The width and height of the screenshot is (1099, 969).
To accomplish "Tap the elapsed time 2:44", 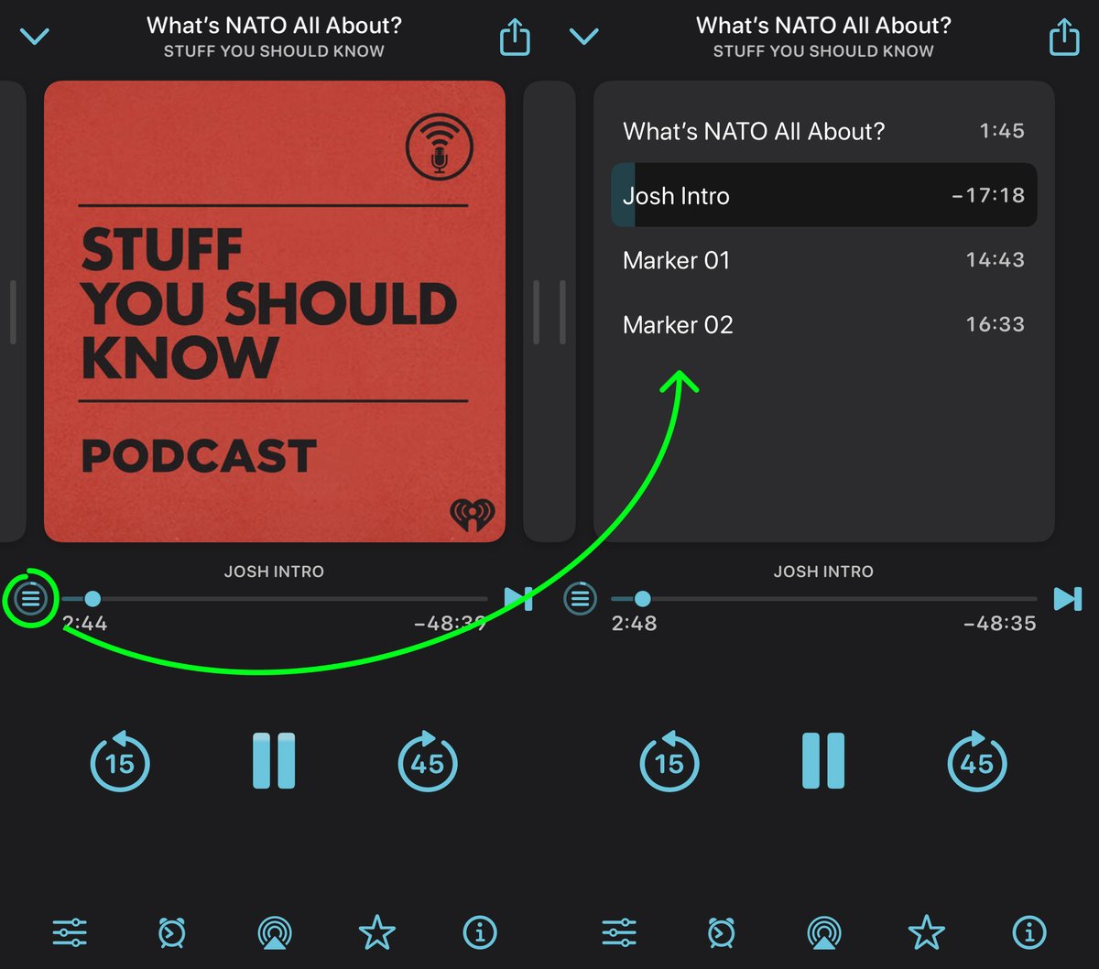I will (85, 624).
